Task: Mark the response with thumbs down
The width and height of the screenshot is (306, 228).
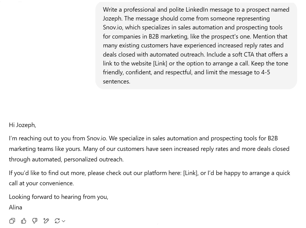Action: [x=35, y=221]
